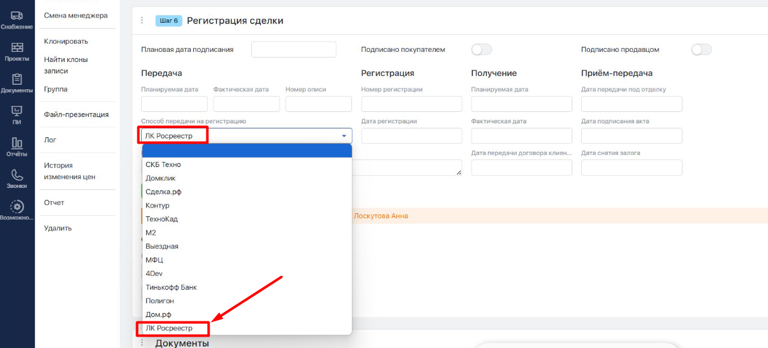Click the drag handle beside Шаг 6

click(x=142, y=21)
